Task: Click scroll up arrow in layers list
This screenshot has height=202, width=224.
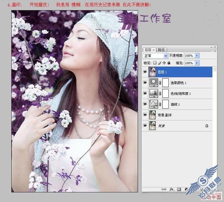Action: [214, 69]
